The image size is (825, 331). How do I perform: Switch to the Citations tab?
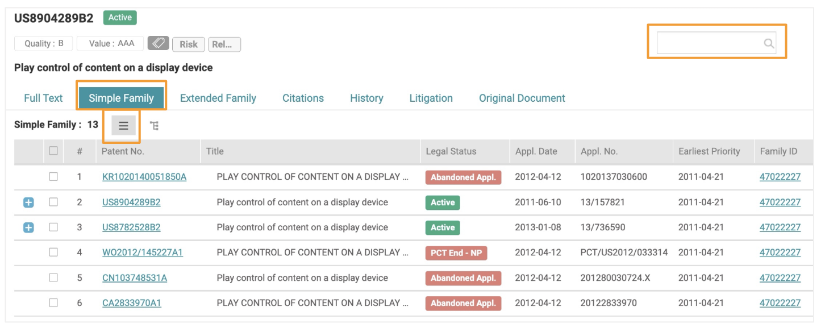[x=303, y=98]
